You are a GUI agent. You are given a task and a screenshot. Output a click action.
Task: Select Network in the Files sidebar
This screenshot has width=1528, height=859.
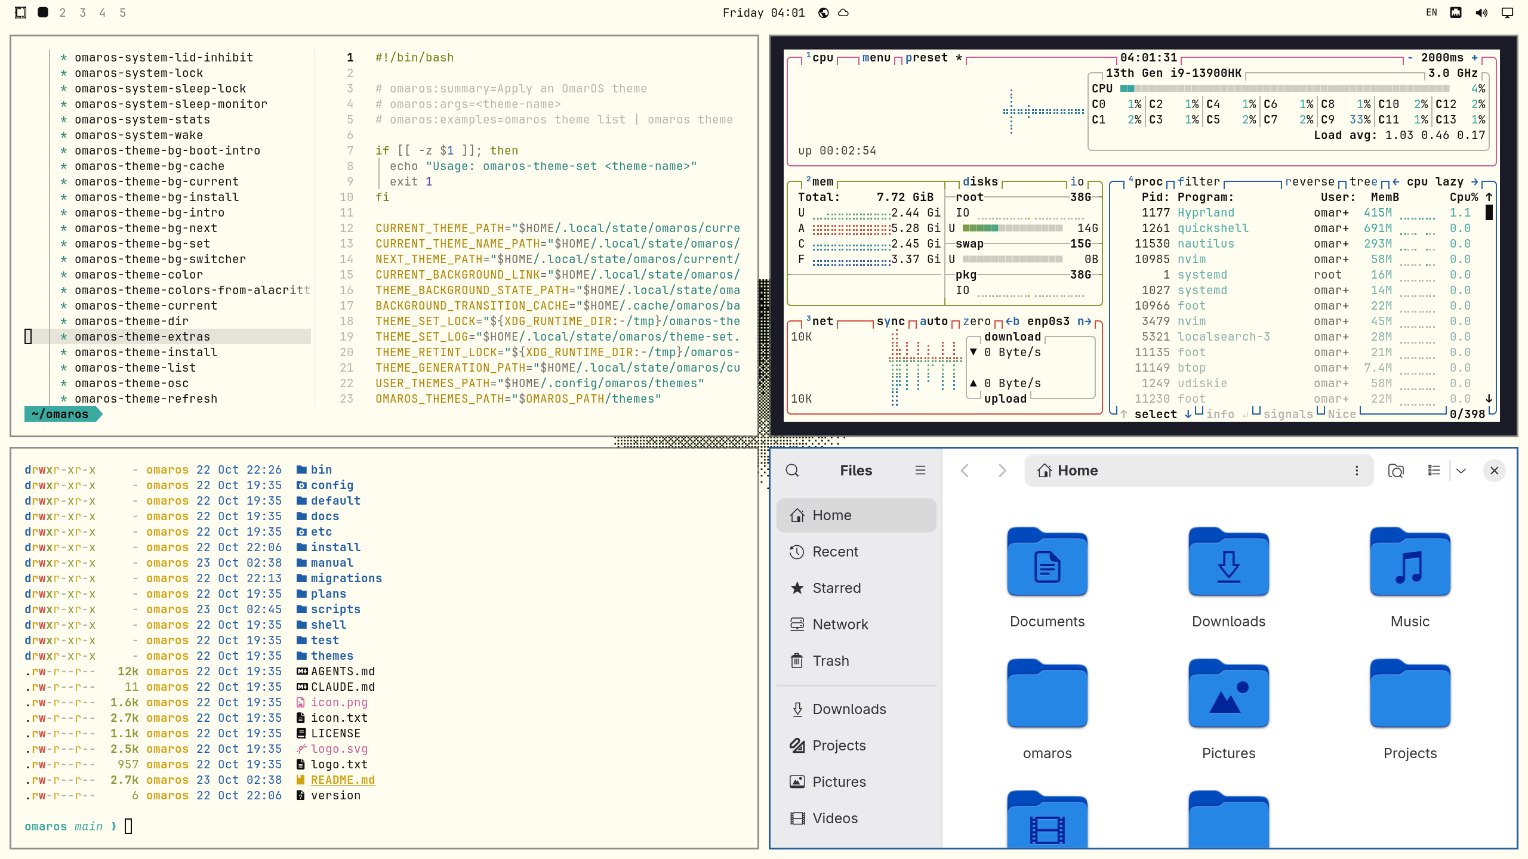point(856,624)
